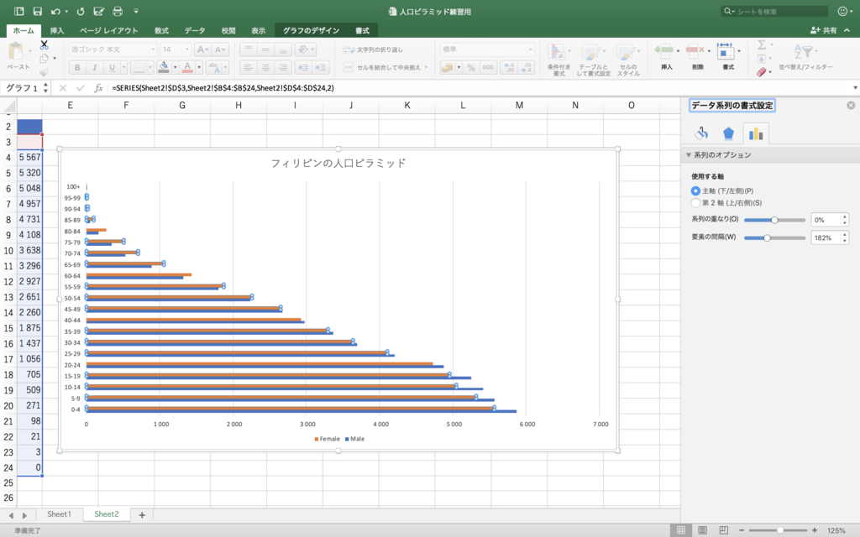860x537 pixels.
Task: Click the Name Box showing グラフ 1
Action: 22,87
